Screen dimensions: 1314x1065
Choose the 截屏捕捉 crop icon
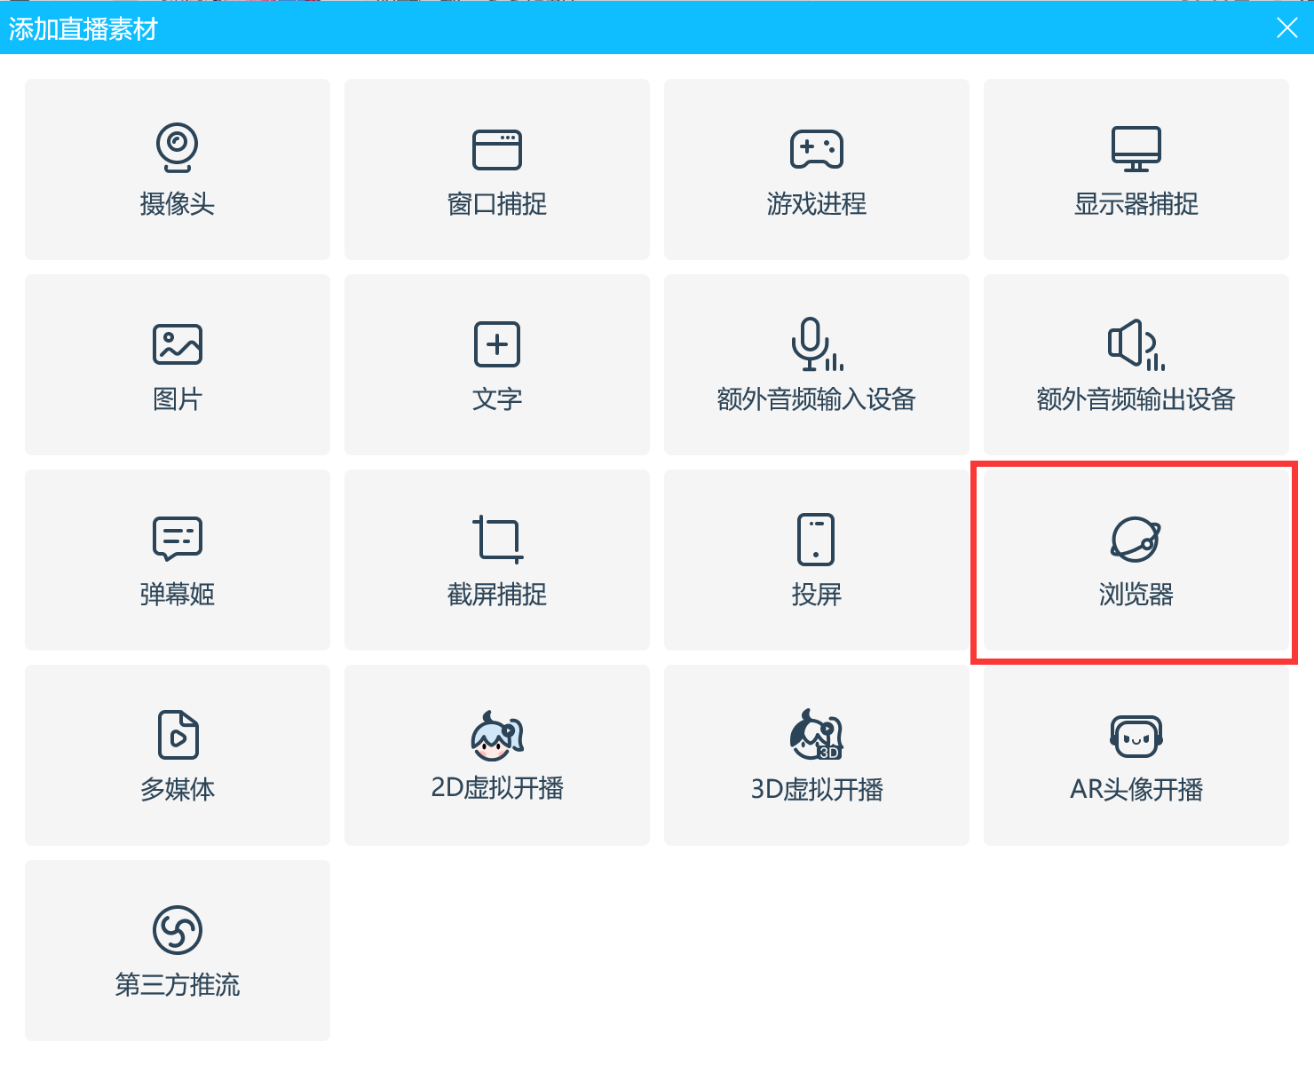[497, 539]
